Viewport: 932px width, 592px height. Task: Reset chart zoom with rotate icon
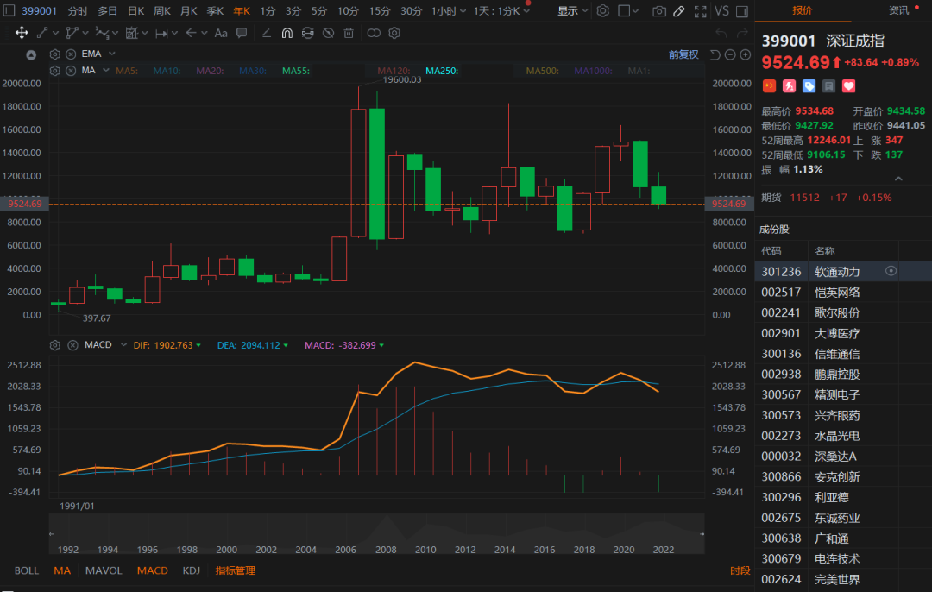[715, 54]
